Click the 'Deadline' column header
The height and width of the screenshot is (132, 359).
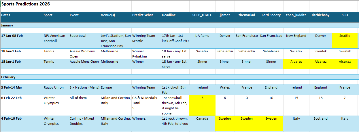coord(175,17)
